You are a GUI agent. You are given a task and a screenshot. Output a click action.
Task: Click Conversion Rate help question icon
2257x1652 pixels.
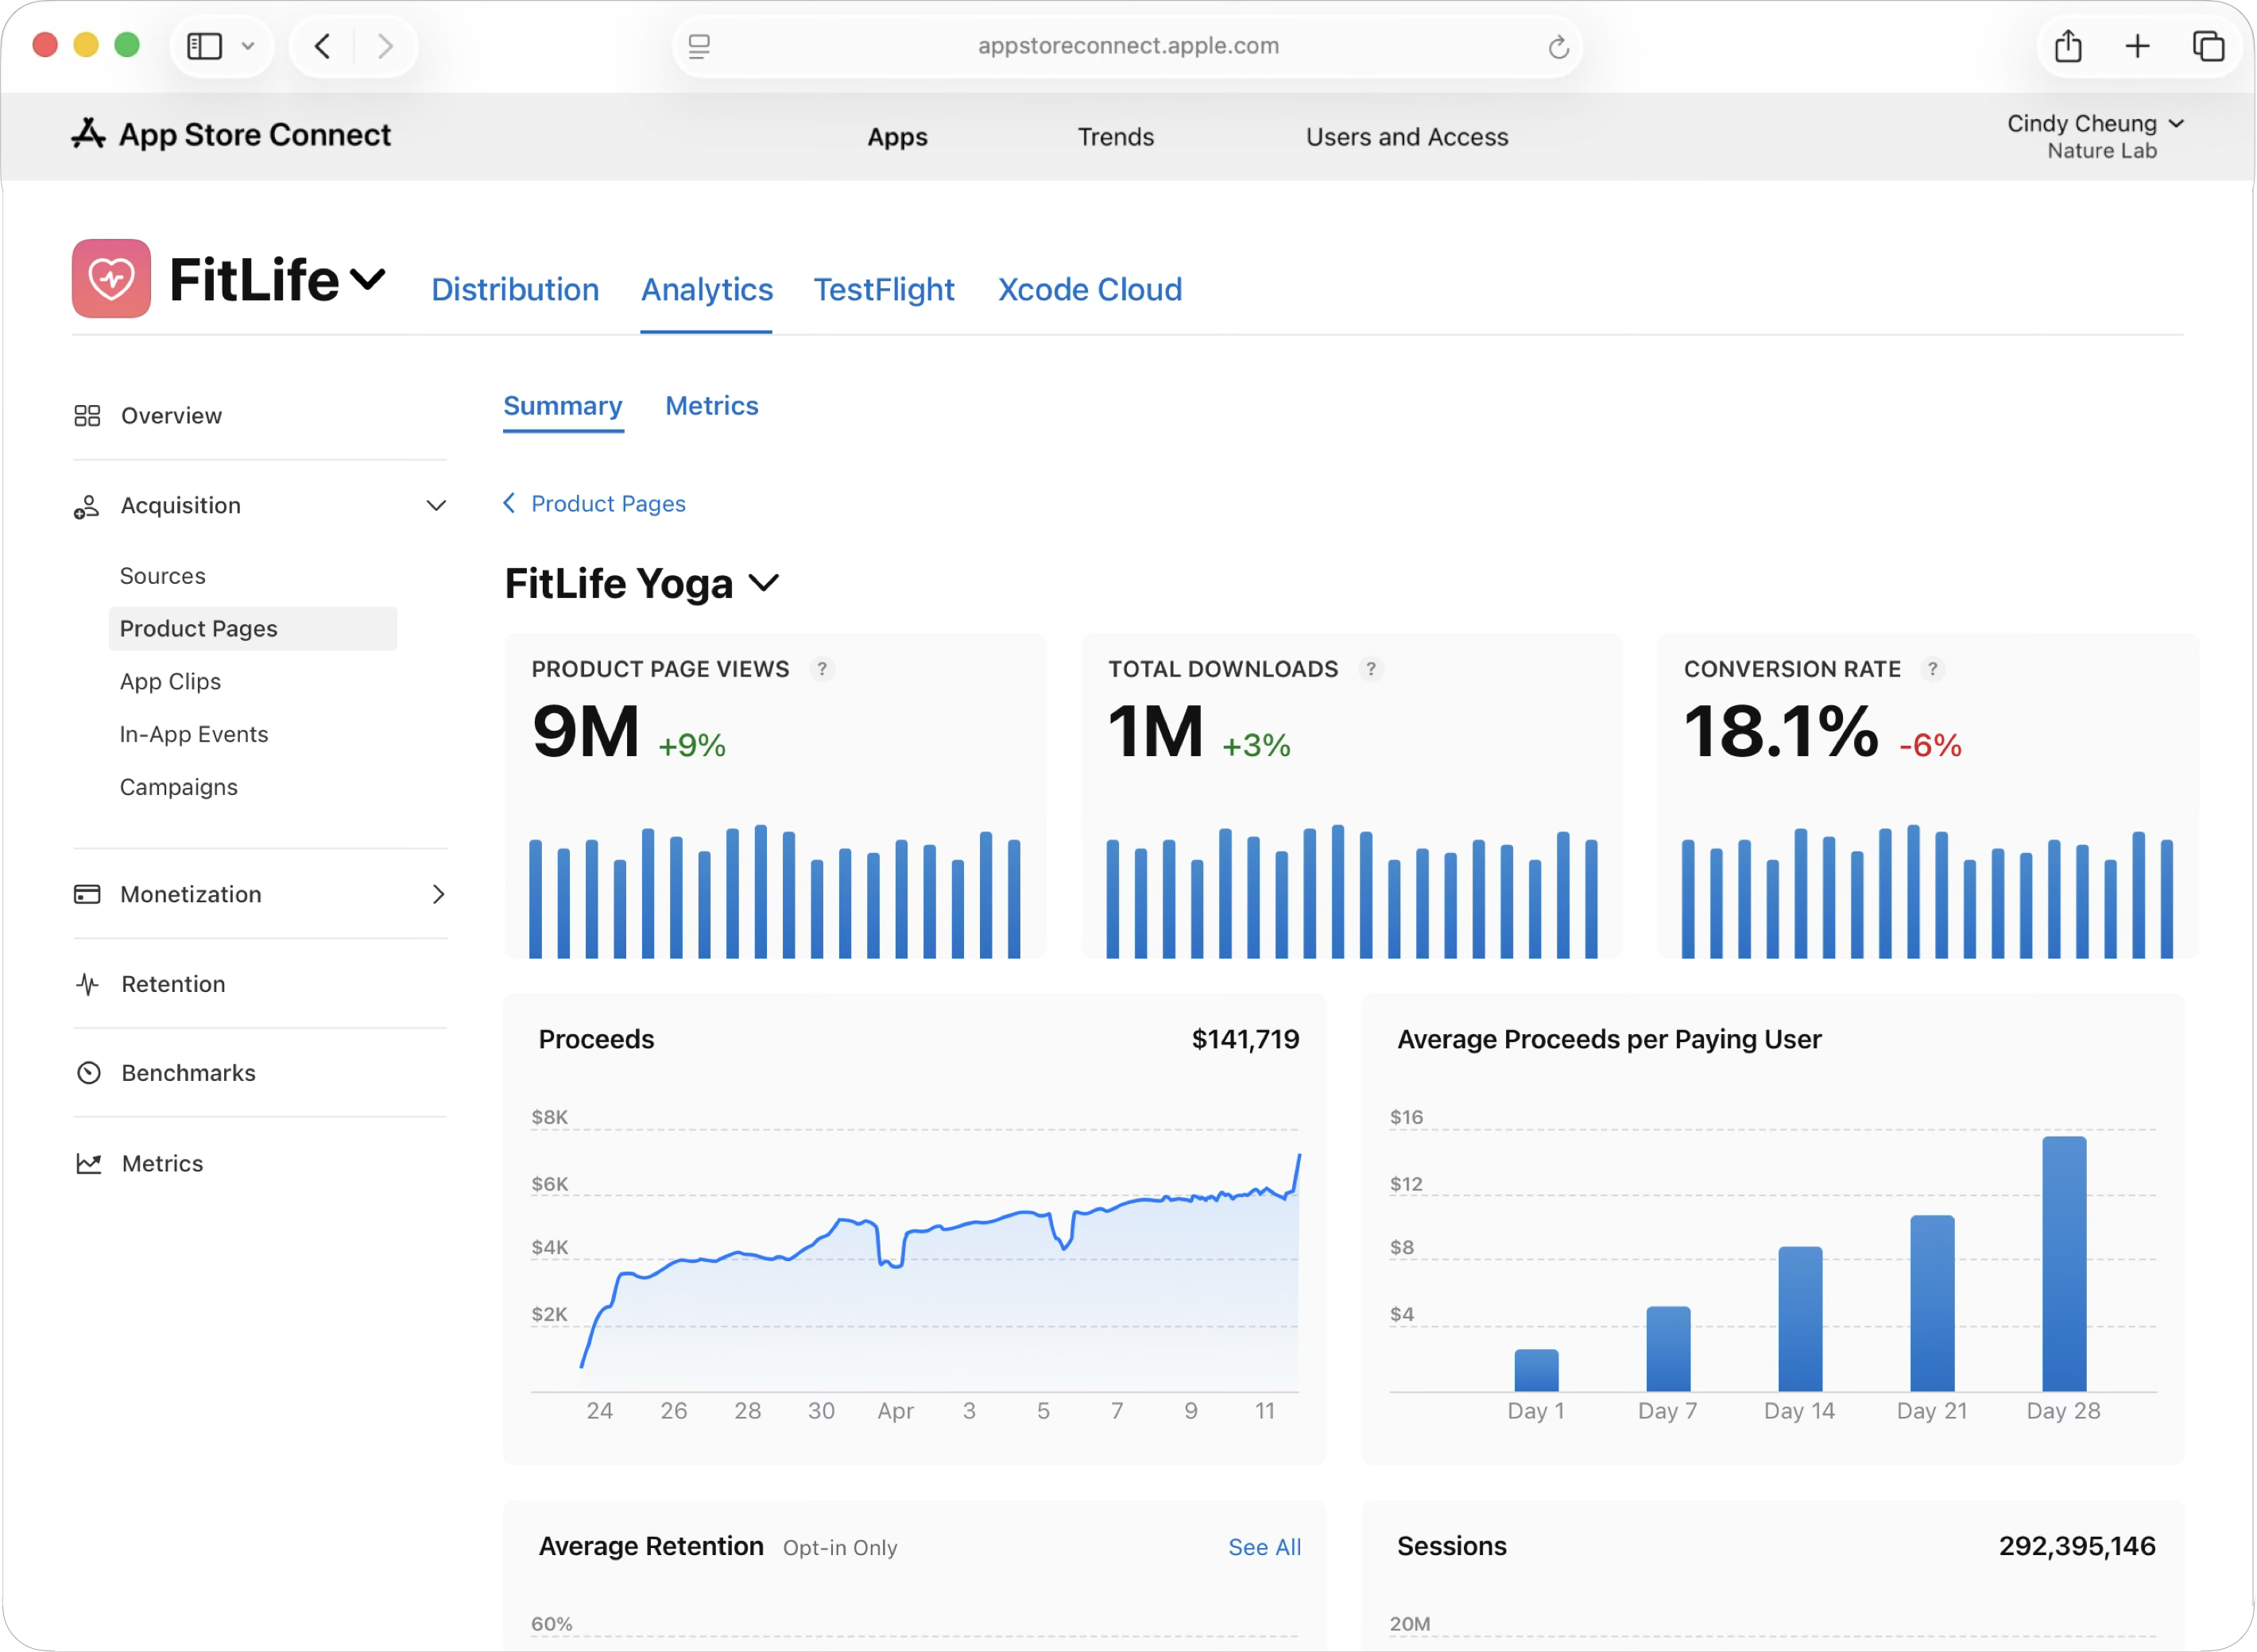tap(1932, 669)
